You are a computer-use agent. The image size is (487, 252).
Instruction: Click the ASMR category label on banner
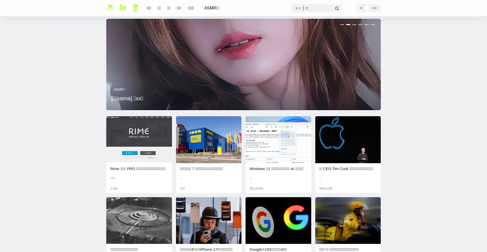[119, 90]
